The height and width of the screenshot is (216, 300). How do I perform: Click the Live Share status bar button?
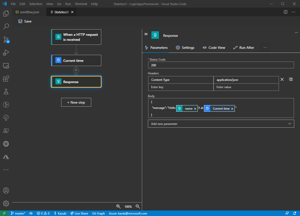pyautogui.click(x=79, y=213)
